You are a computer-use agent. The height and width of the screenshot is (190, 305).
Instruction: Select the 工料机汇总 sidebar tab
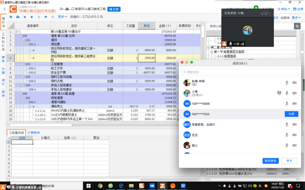click(3, 42)
